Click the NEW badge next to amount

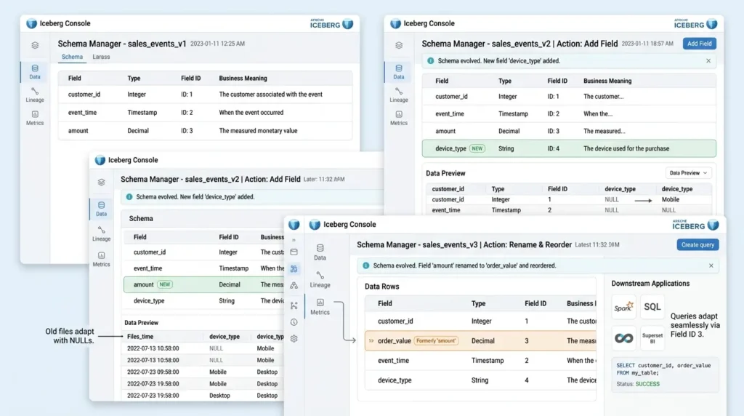tap(165, 284)
